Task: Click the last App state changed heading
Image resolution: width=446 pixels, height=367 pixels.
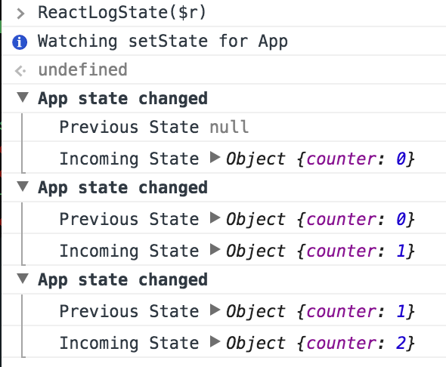Action: (x=123, y=280)
